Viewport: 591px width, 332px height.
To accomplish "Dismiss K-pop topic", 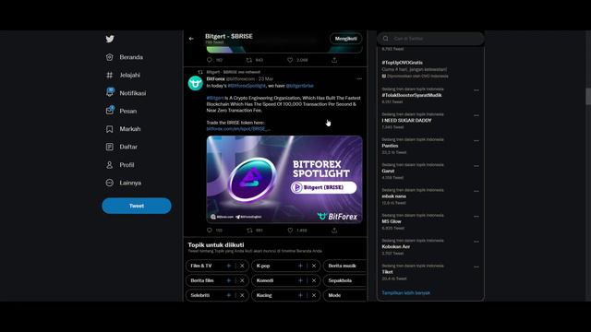I will click(314, 266).
